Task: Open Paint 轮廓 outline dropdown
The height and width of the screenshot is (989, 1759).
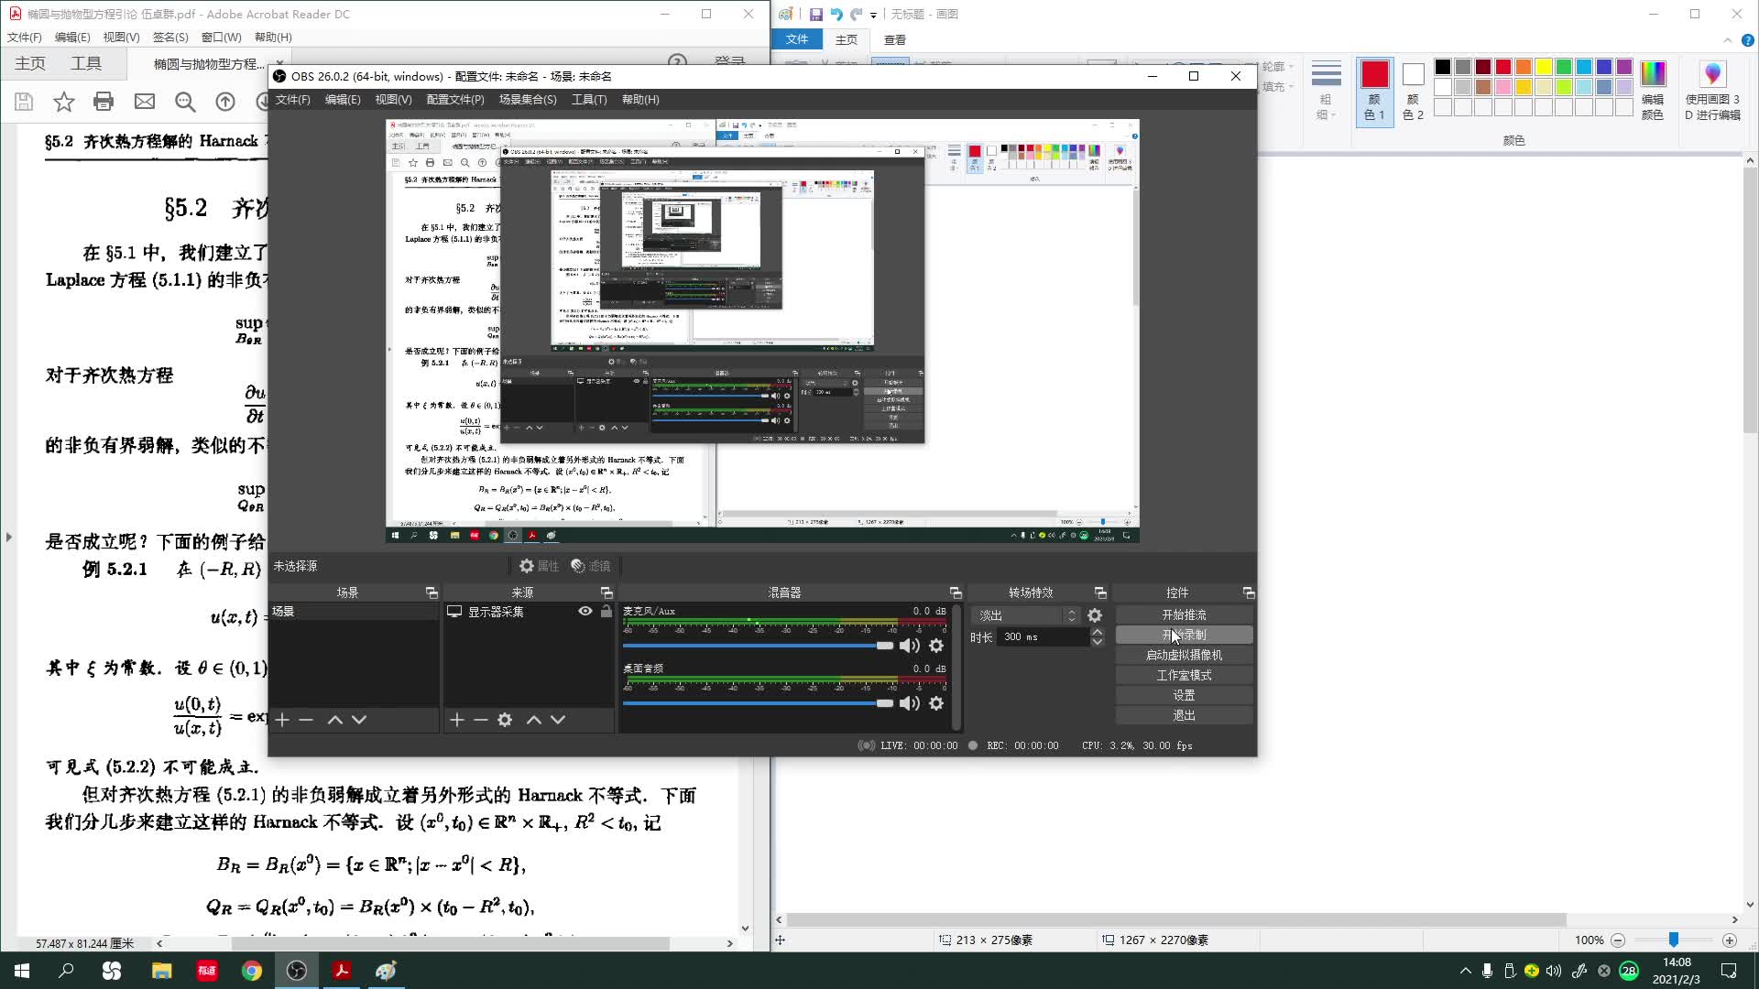Action: 1277,67
